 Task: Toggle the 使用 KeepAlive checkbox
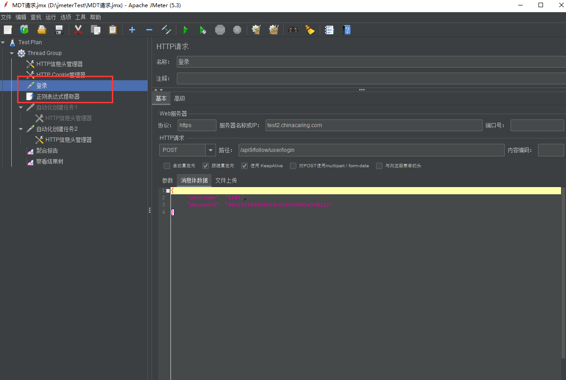click(x=244, y=166)
